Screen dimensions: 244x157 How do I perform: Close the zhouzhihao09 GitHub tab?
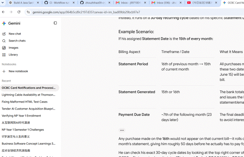[x=109, y=3]
